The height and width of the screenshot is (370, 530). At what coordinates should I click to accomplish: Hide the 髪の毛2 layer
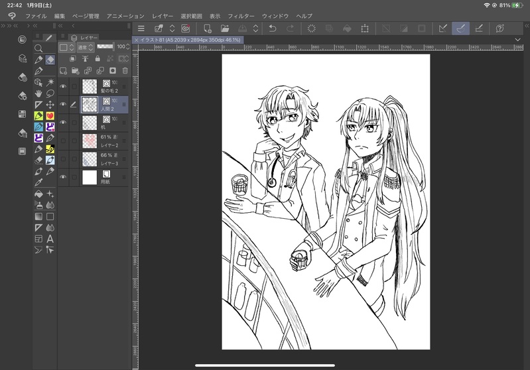tap(63, 86)
